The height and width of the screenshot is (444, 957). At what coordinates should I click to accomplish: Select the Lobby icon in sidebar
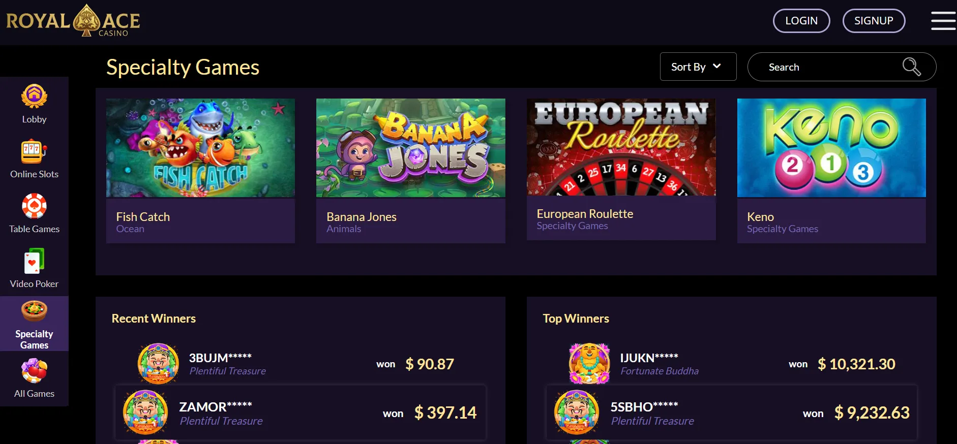[x=34, y=96]
